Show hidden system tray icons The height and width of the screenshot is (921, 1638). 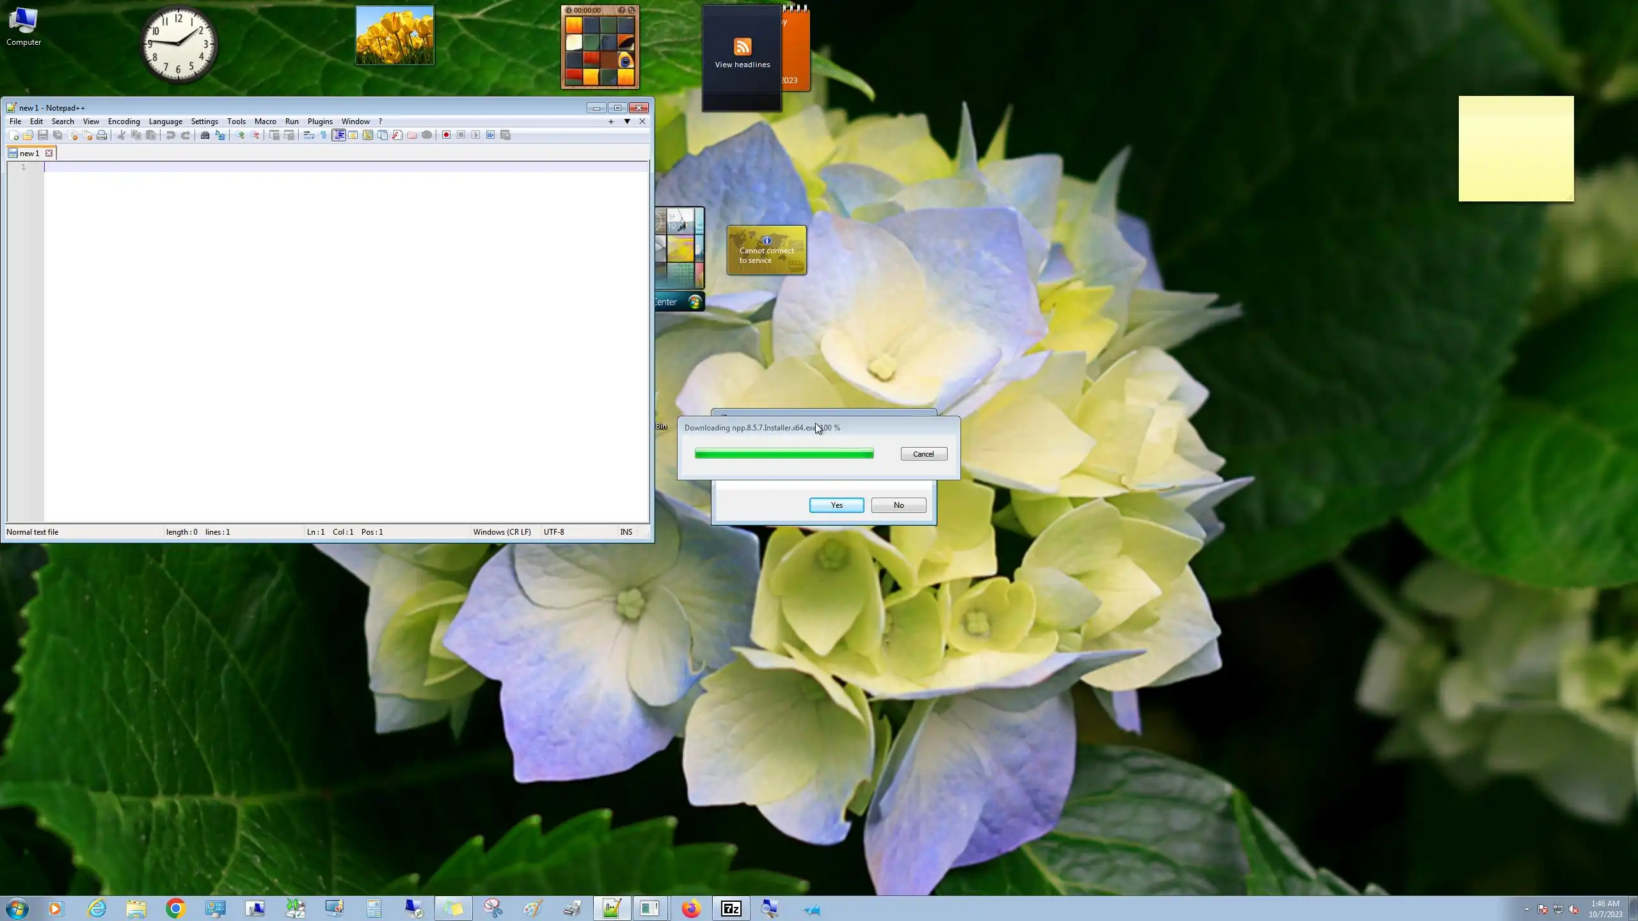coord(1527,909)
